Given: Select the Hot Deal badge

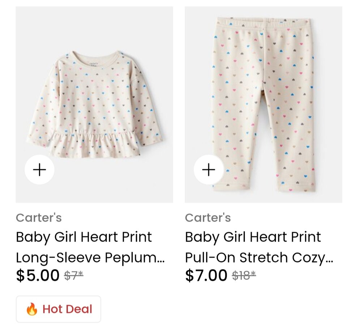Looking at the screenshot, I should 59,309.
